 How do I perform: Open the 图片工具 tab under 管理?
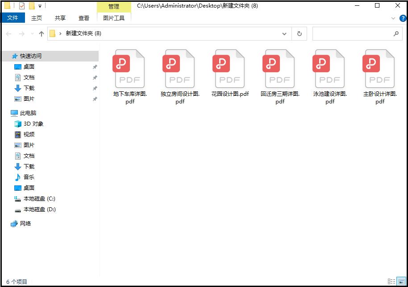tap(113, 18)
